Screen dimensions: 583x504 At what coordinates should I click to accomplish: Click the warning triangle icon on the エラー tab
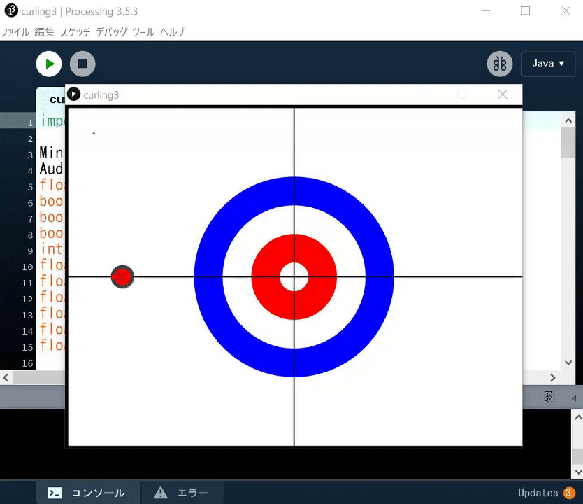pos(159,493)
